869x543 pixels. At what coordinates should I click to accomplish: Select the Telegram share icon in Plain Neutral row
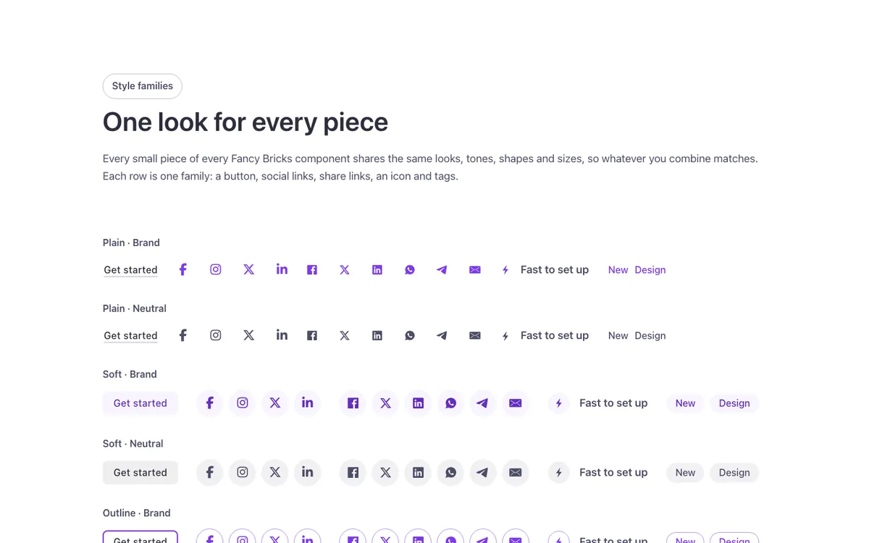point(442,335)
